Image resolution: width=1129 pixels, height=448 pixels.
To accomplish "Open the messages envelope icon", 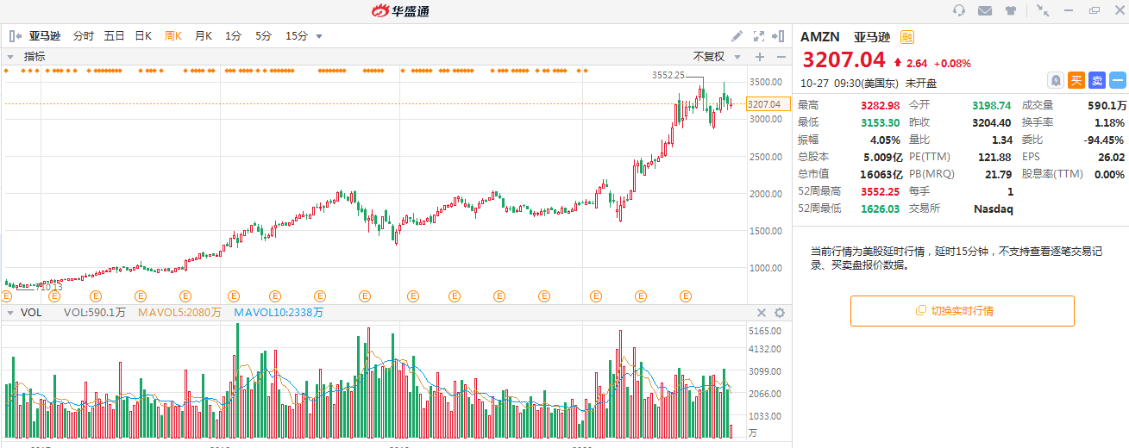I will (x=984, y=10).
